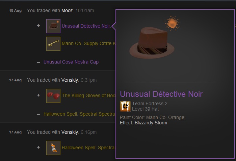
Task: Open The Killing Gloves of Boxing link
Action: (x=88, y=95)
